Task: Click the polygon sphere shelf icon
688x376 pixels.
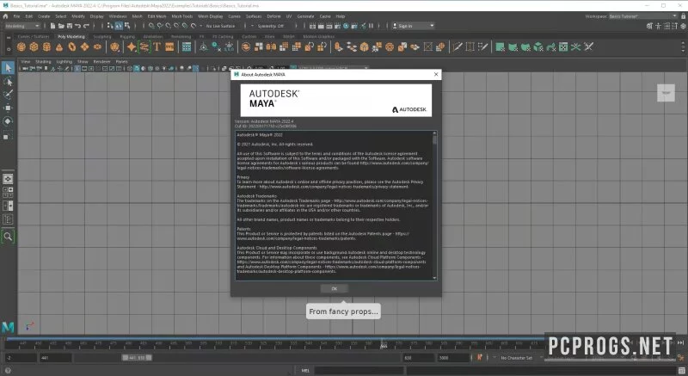Action: point(21,46)
